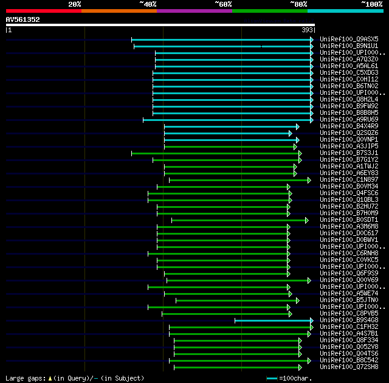Select the UniRef100_Q72SH8 label
Viewport: 389px width, 383px height.
pyautogui.click(x=349, y=367)
